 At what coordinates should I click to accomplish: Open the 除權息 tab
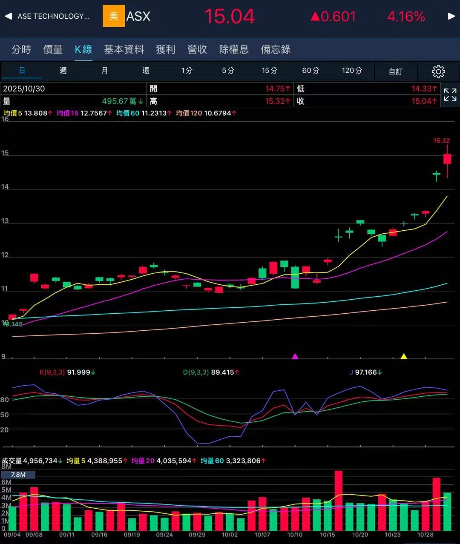(x=234, y=49)
